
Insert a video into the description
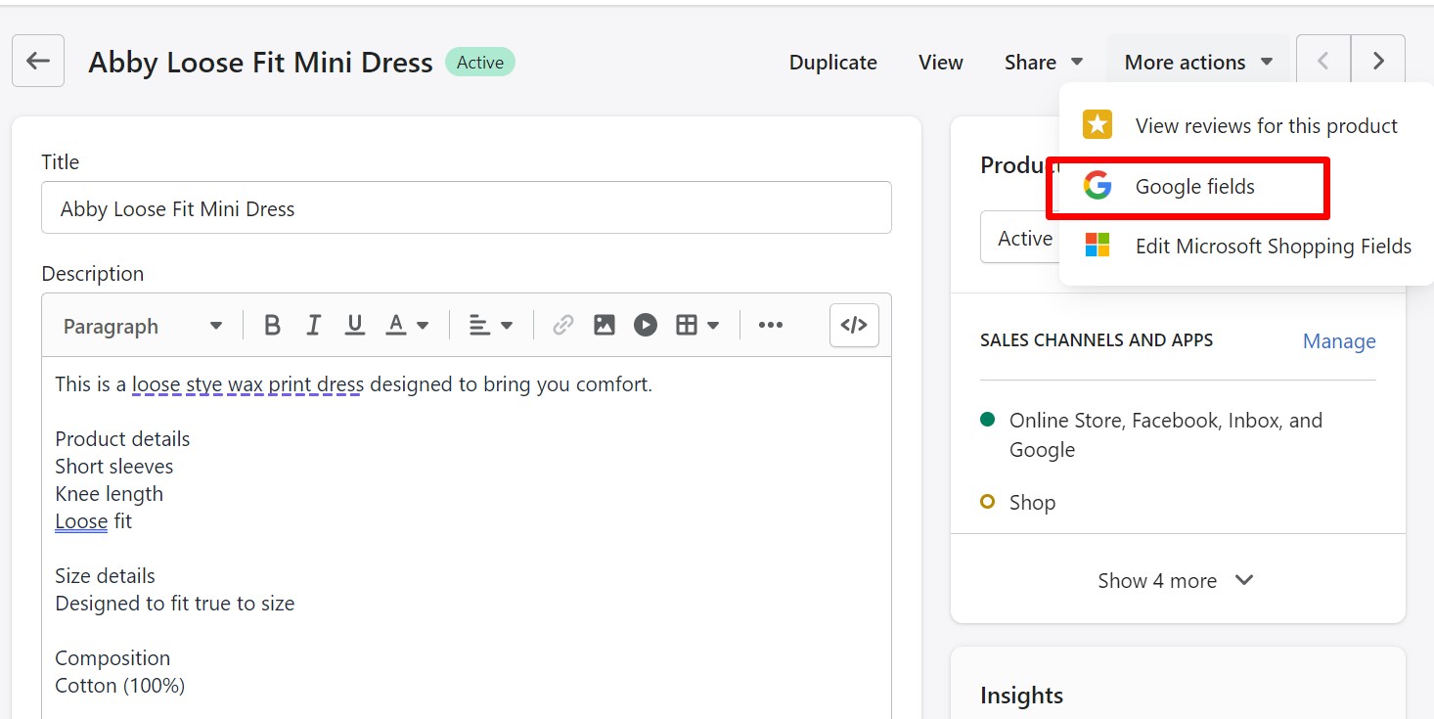click(x=646, y=326)
